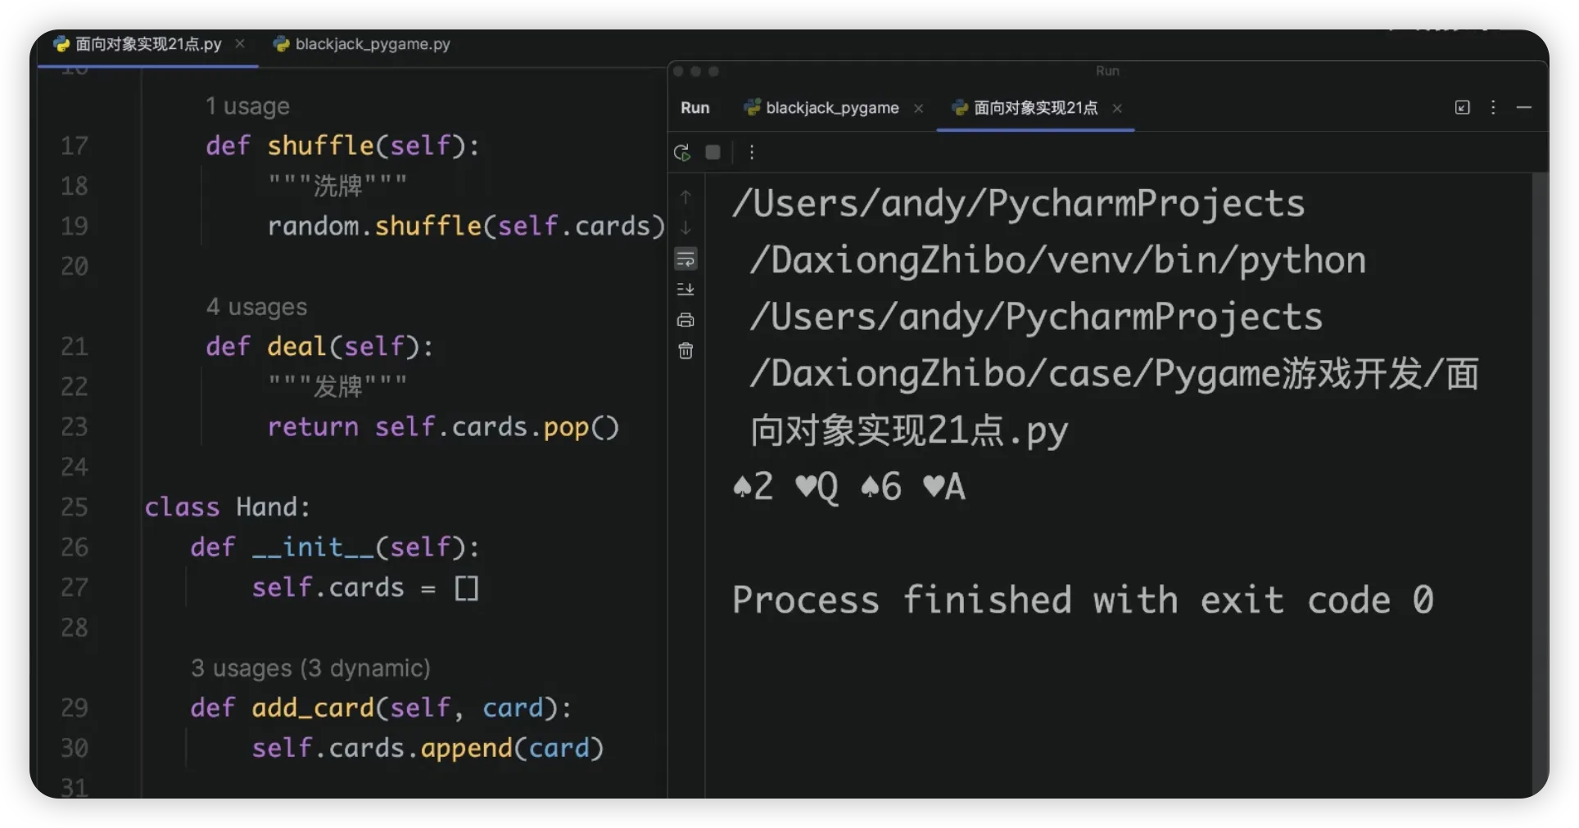The height and width of the screenshot is (828, 1579).
Task: Toggle soft-wrap for the console output
Action: (x=685, y=259)
